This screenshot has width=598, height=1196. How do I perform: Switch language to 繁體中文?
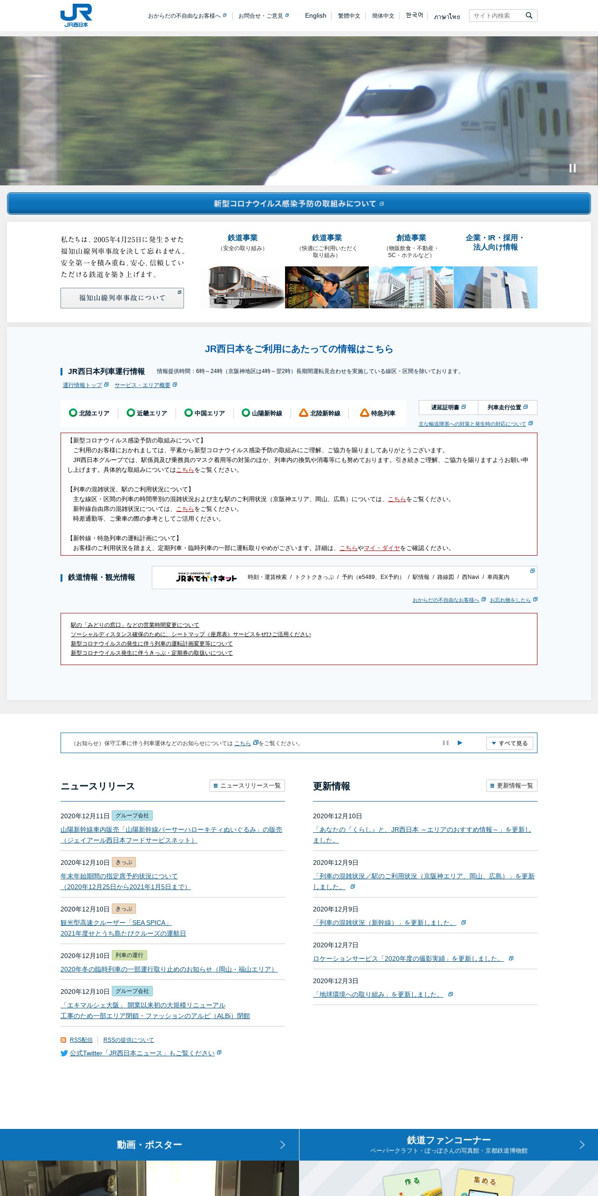pos(349,16)
